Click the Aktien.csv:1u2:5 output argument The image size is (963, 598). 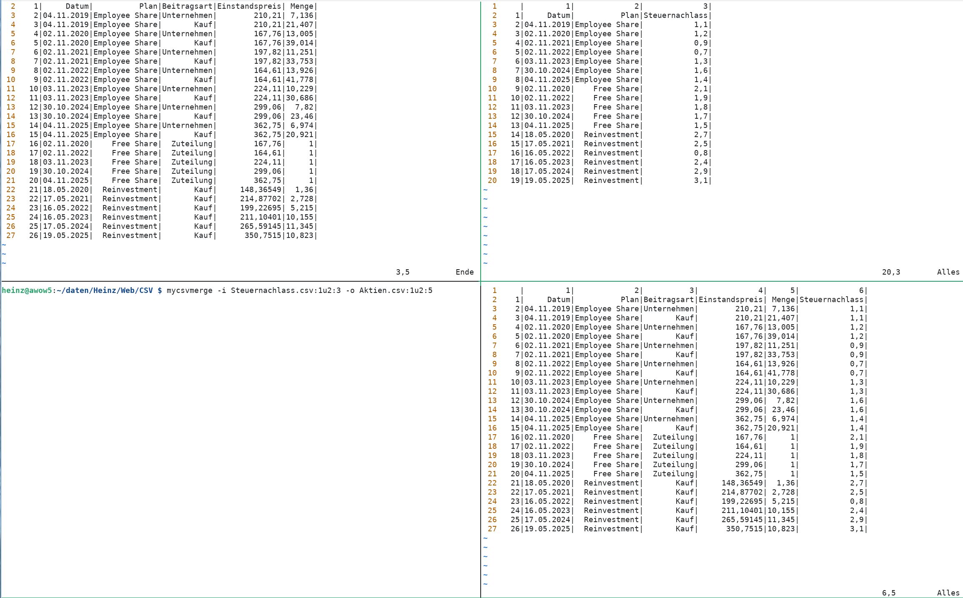point(396,290)
